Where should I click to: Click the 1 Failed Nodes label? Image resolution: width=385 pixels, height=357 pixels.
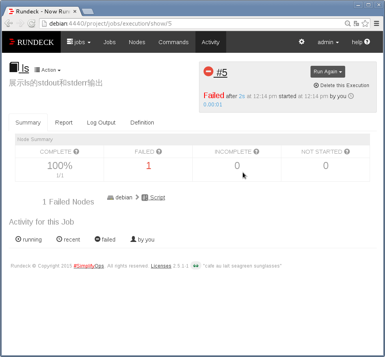click(x=68, y=202)
